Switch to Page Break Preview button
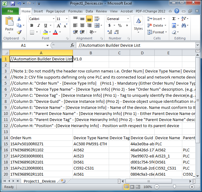 click(x=138, y=187)
